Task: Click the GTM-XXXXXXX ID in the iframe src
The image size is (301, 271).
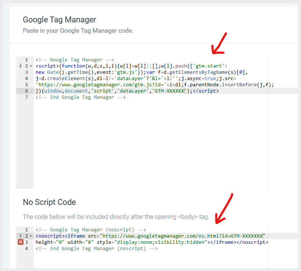Action: point(246,236)
